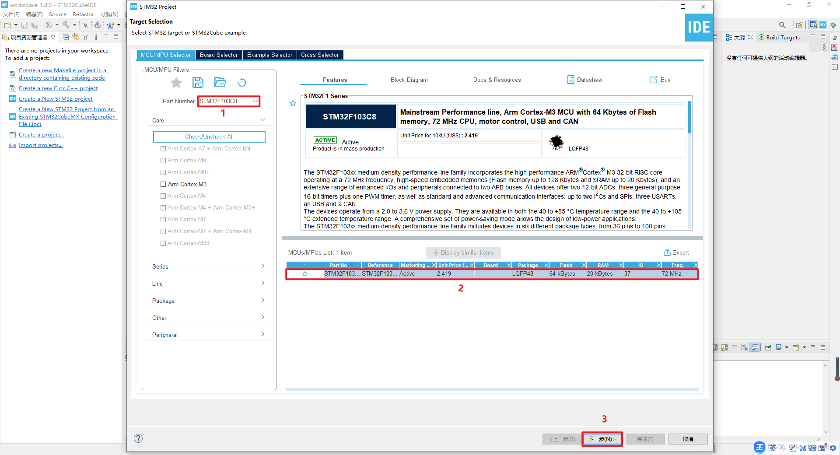This screenshot has width=840, height=455.
Task: Click Create a New STM32 project link
Action: click(x=56, y=99)
